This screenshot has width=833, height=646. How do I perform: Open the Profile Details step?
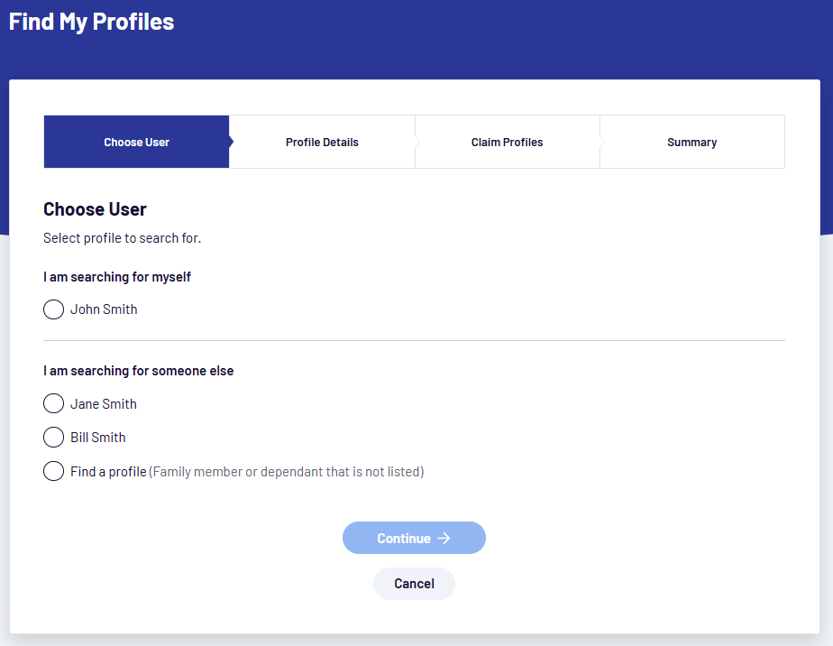tap(322, 143)
